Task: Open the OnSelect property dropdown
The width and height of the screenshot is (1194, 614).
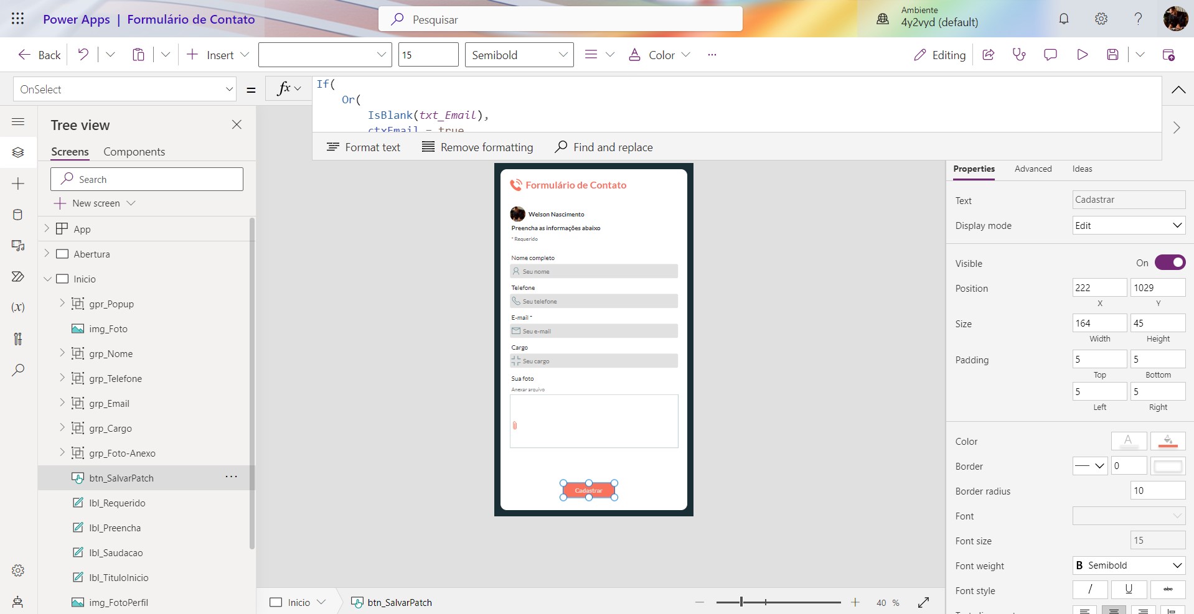Action: (125, 89)
